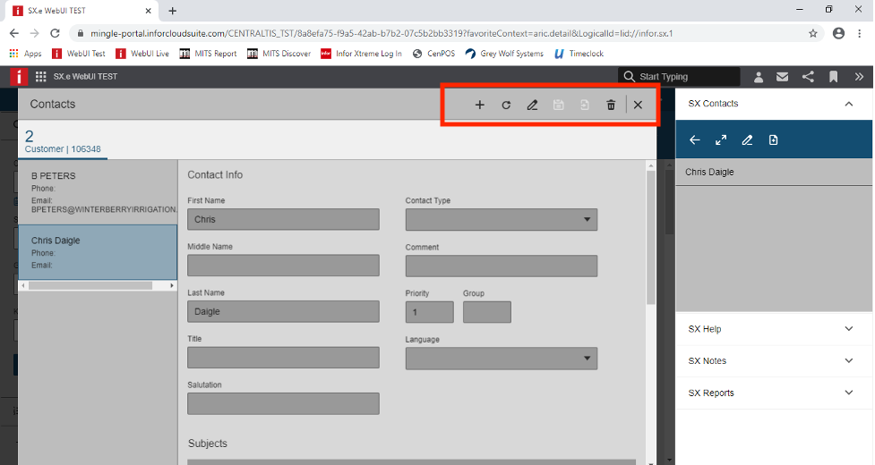Open MITS Report bookmark
Viewport: 875px width, 465px height.
[x=208, y=54]
